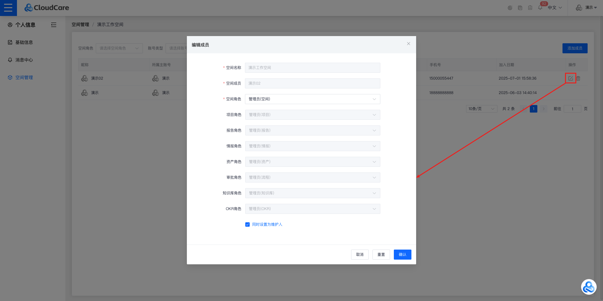Click the page jump number input field
This screenshot has width=603, height=301.
(572, 109)
